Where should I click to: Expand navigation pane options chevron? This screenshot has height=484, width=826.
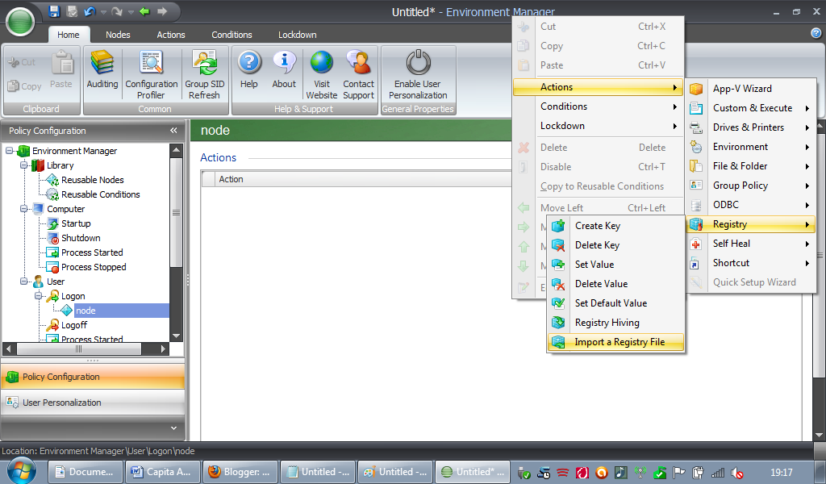(174, 428)
